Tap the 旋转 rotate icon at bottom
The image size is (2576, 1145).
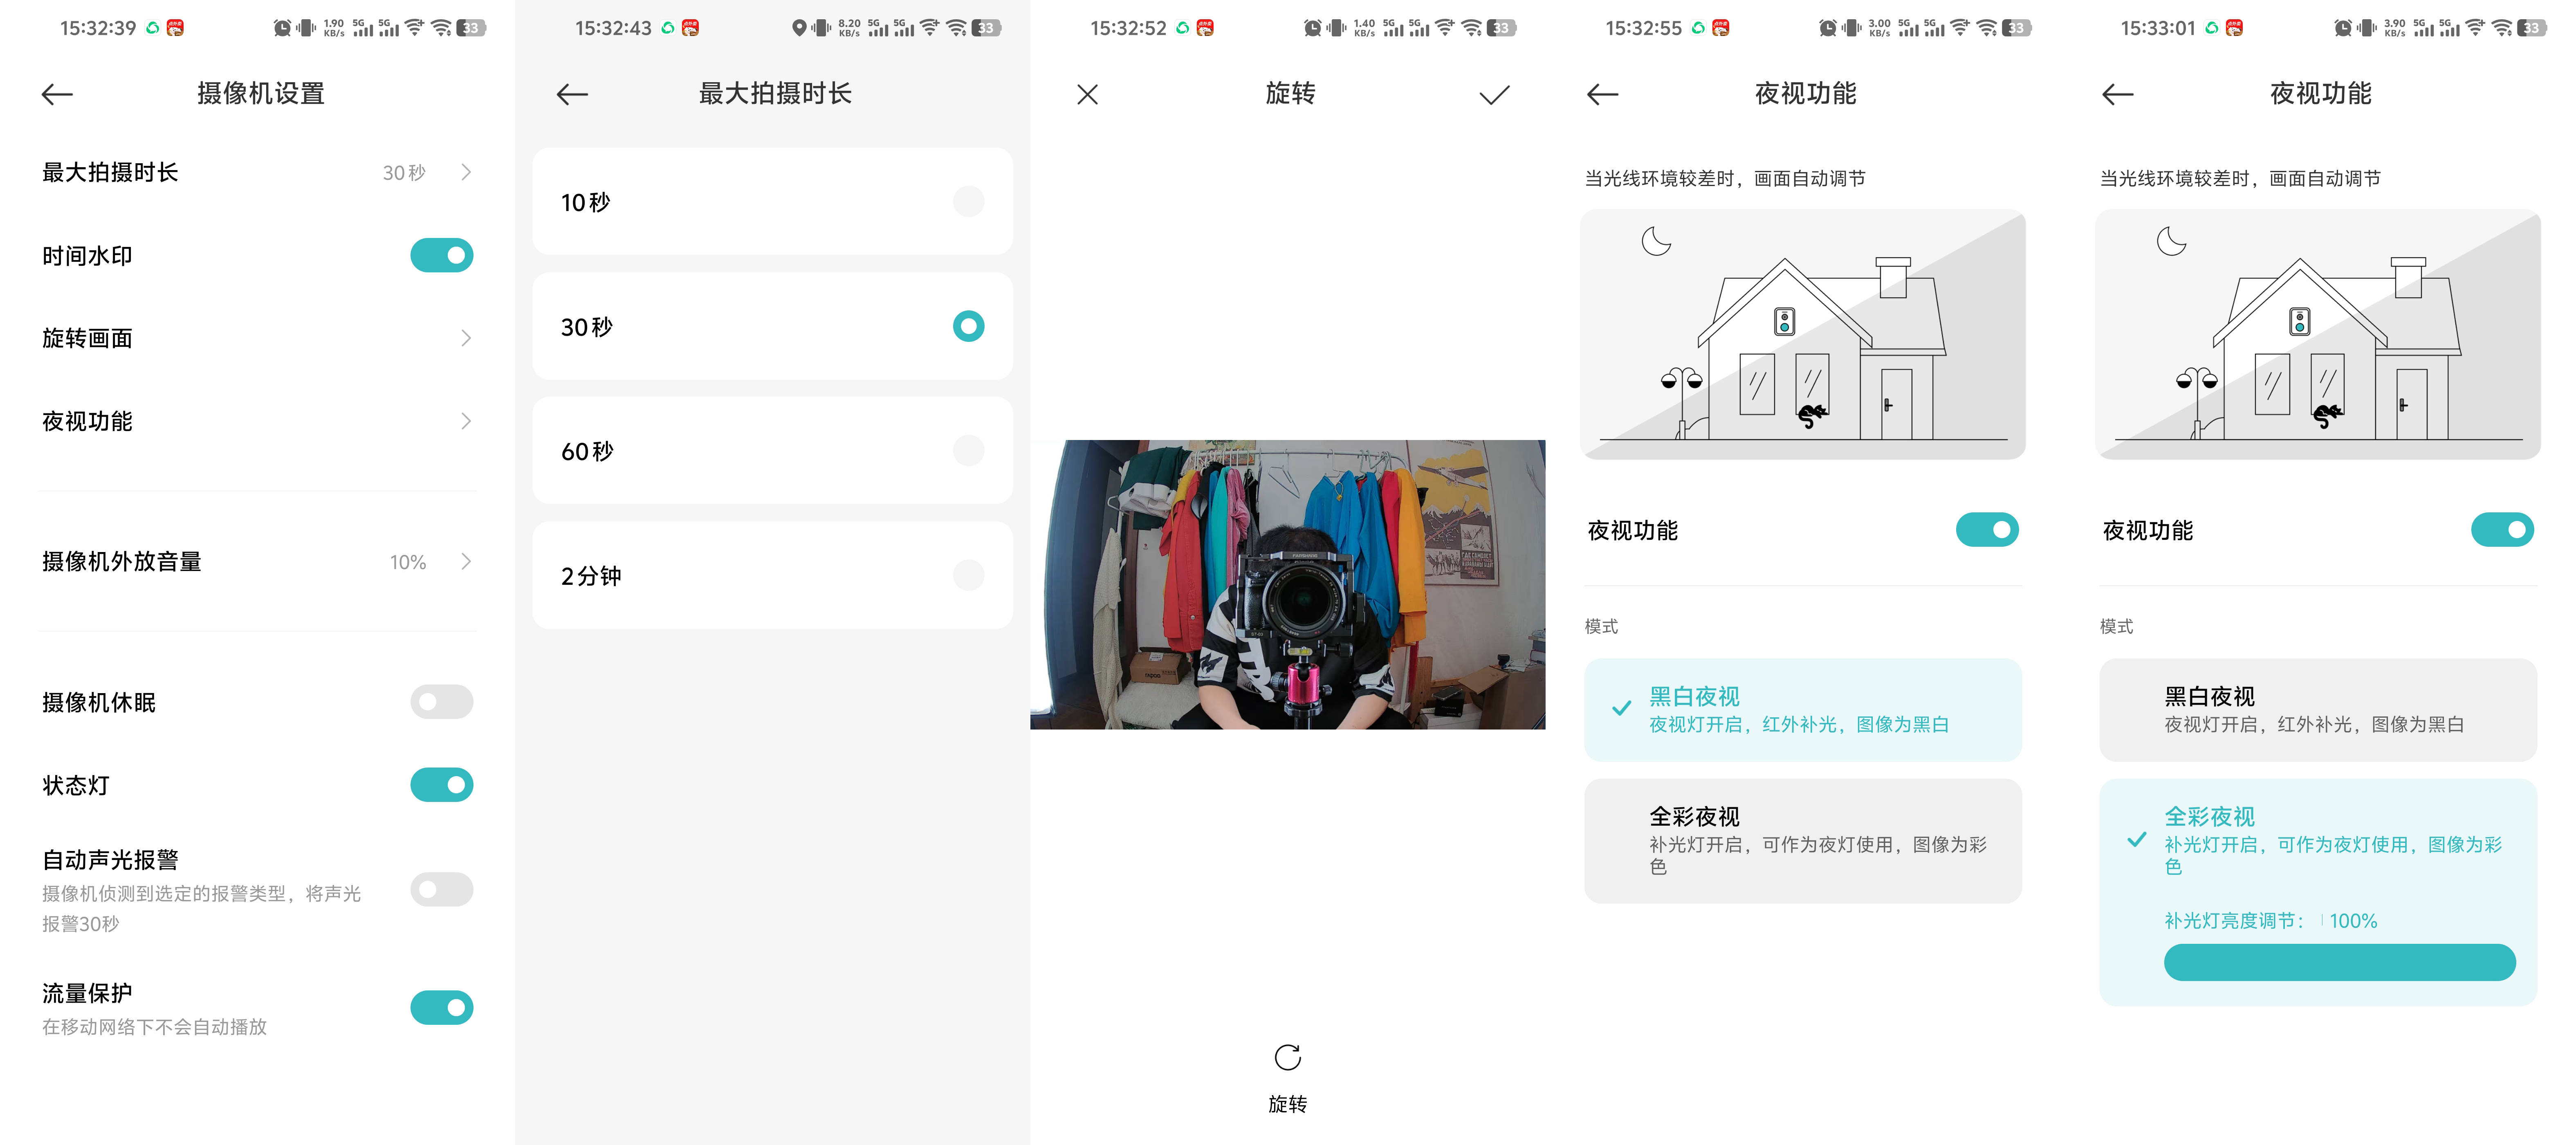1287,1057
